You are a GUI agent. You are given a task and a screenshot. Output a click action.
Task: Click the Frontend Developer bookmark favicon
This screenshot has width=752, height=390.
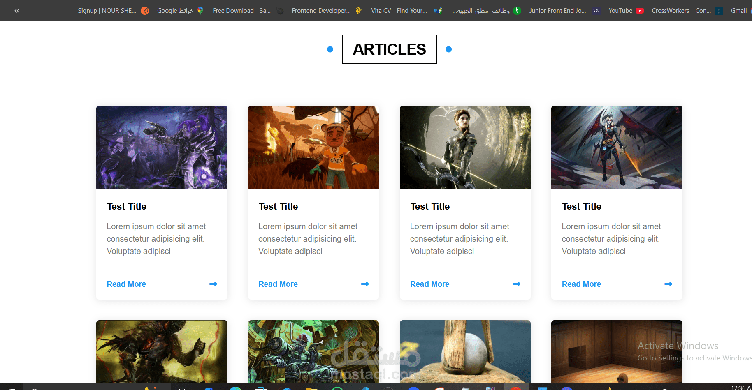358,11
